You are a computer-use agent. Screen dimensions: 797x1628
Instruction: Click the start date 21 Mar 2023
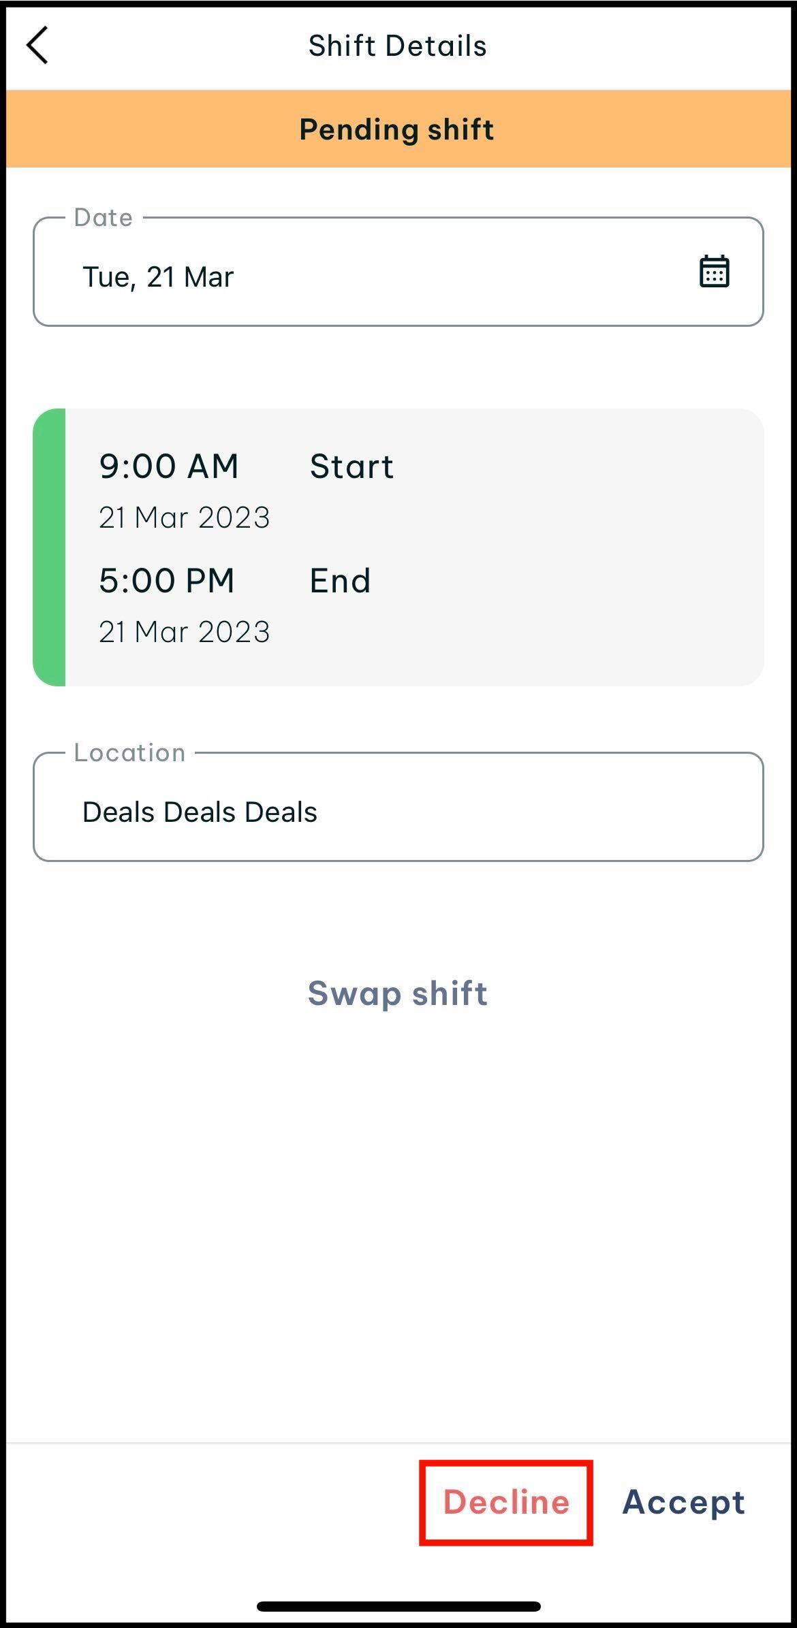coord(184,517)
